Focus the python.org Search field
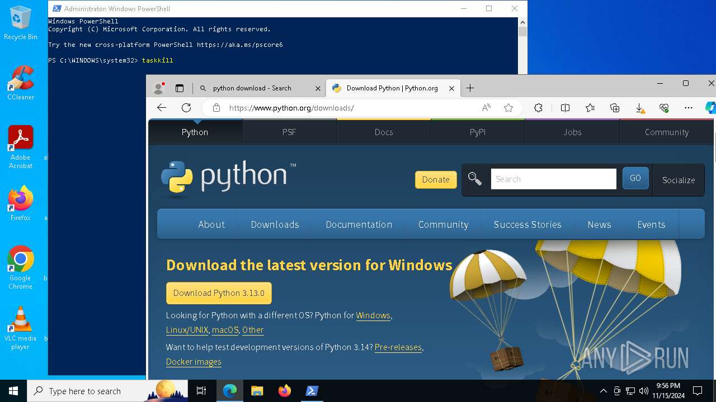This screenshot has height=402, width=716. click(553, 179)
